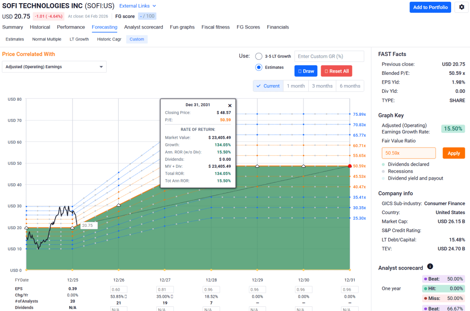
Task: Close the Dec 31, 2031 tooltip popup
Action: [230, 105]
